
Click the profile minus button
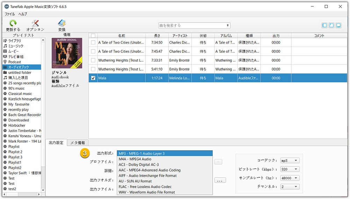[x=218, y=162]
